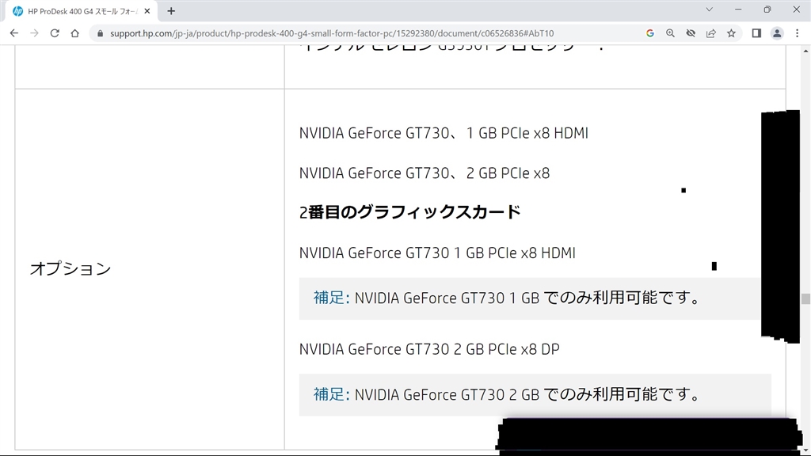Share this page using share icon
Screen dimensions: 811x456
(x=711, y=33)
